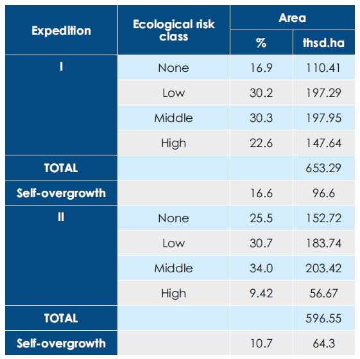Select the % column header
The image size is (360, 359).
261,42
